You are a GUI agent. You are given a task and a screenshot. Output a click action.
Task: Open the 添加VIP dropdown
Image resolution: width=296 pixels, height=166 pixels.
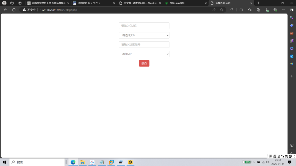pos(144,54)
